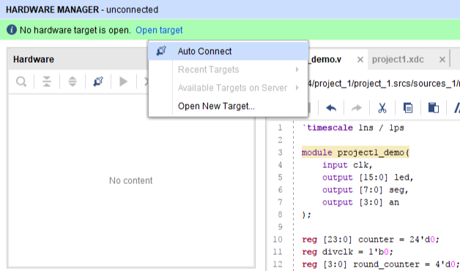Click the 'output [15:0] led,' line
The height and width of the screenshot is (271, 460).
(368, 178)
